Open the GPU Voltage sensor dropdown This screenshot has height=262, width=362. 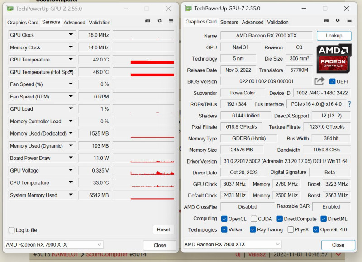click(71, 170)
